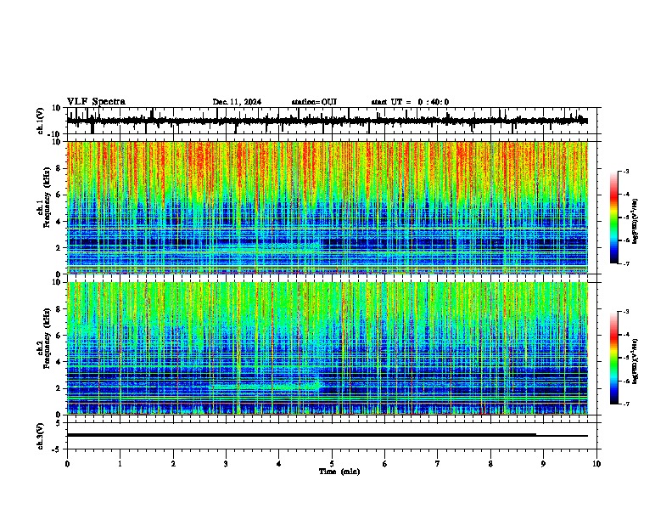This screenshot has width=672, height=520.
Task: Click inside the ch.1 spectrogram panel
Action: 332,207
